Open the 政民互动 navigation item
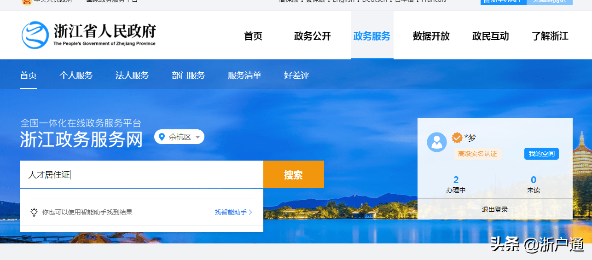The width and height of the screenshot is (592, 260). point(491,36)
